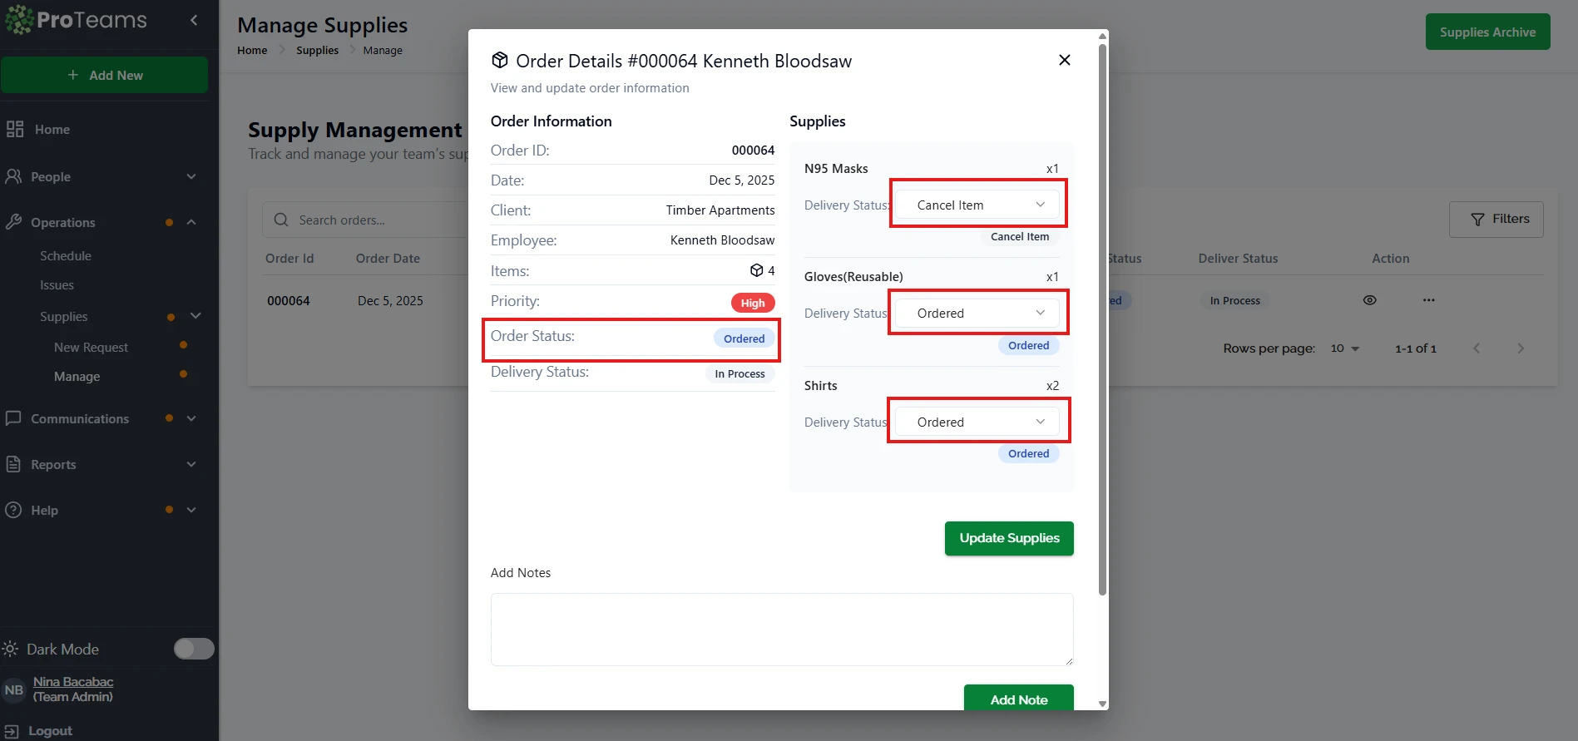
Task: Close the Order Details dialog
Action: [x=1064, y=60]
